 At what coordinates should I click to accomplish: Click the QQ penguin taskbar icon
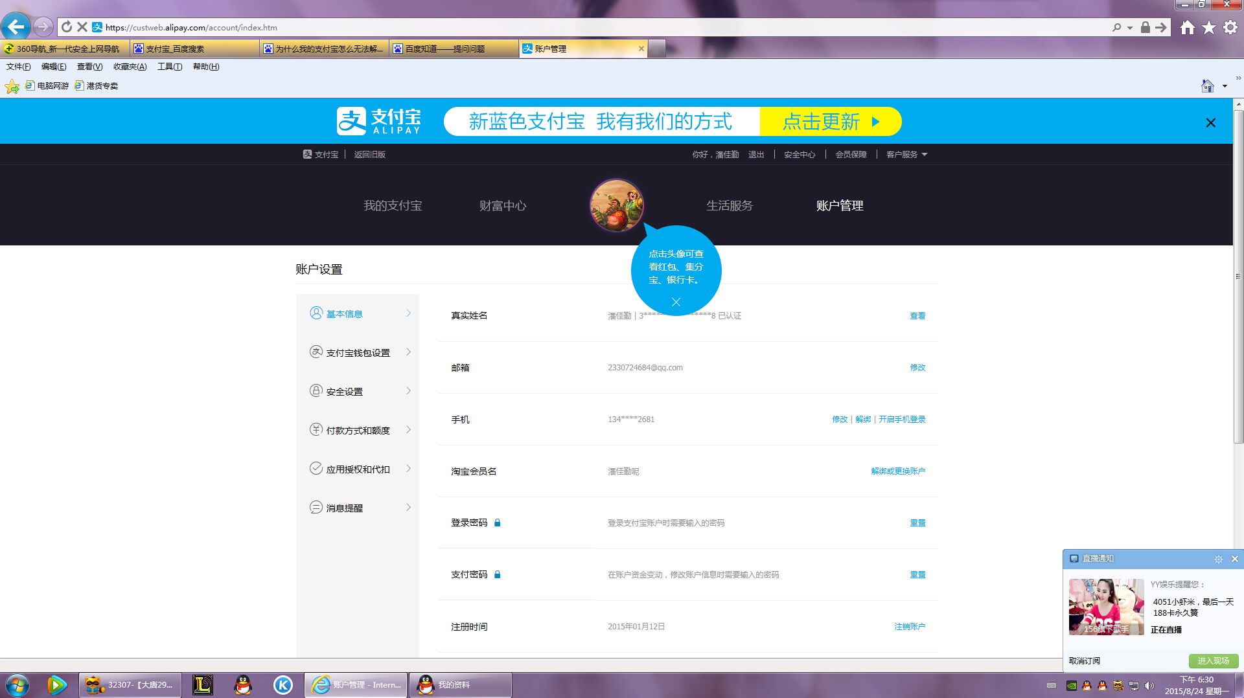(x=243, y=684)
